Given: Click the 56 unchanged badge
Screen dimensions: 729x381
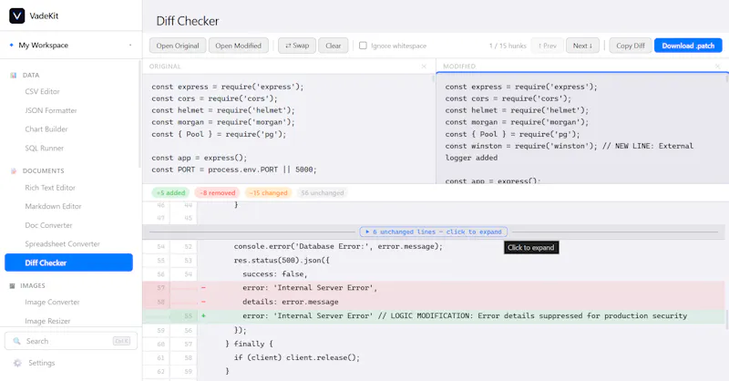Looking at the screenshot, I should pos(323,193).
